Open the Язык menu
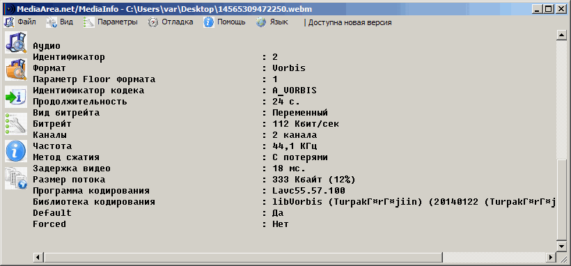571x266 pixels. tap(272, 22)
